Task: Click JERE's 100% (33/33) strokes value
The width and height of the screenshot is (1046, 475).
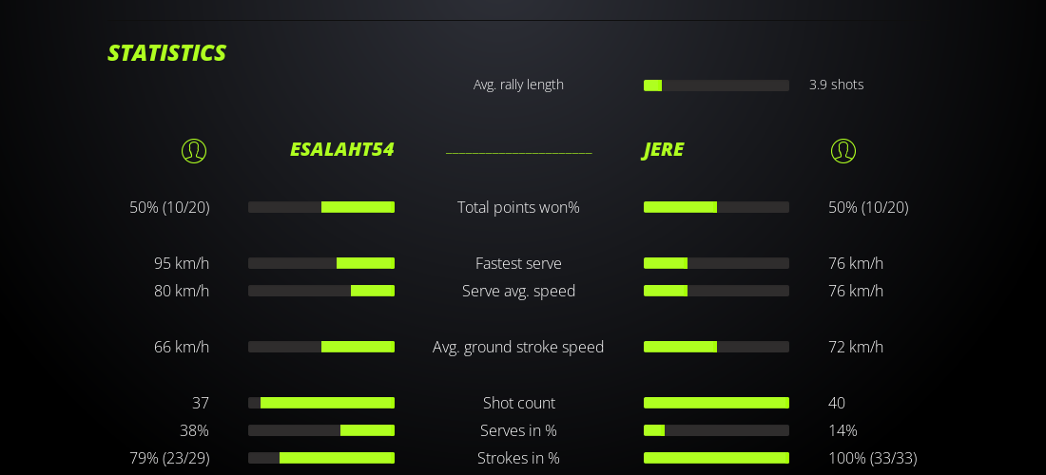Action: pyautogui.click(x=872, y=458)
